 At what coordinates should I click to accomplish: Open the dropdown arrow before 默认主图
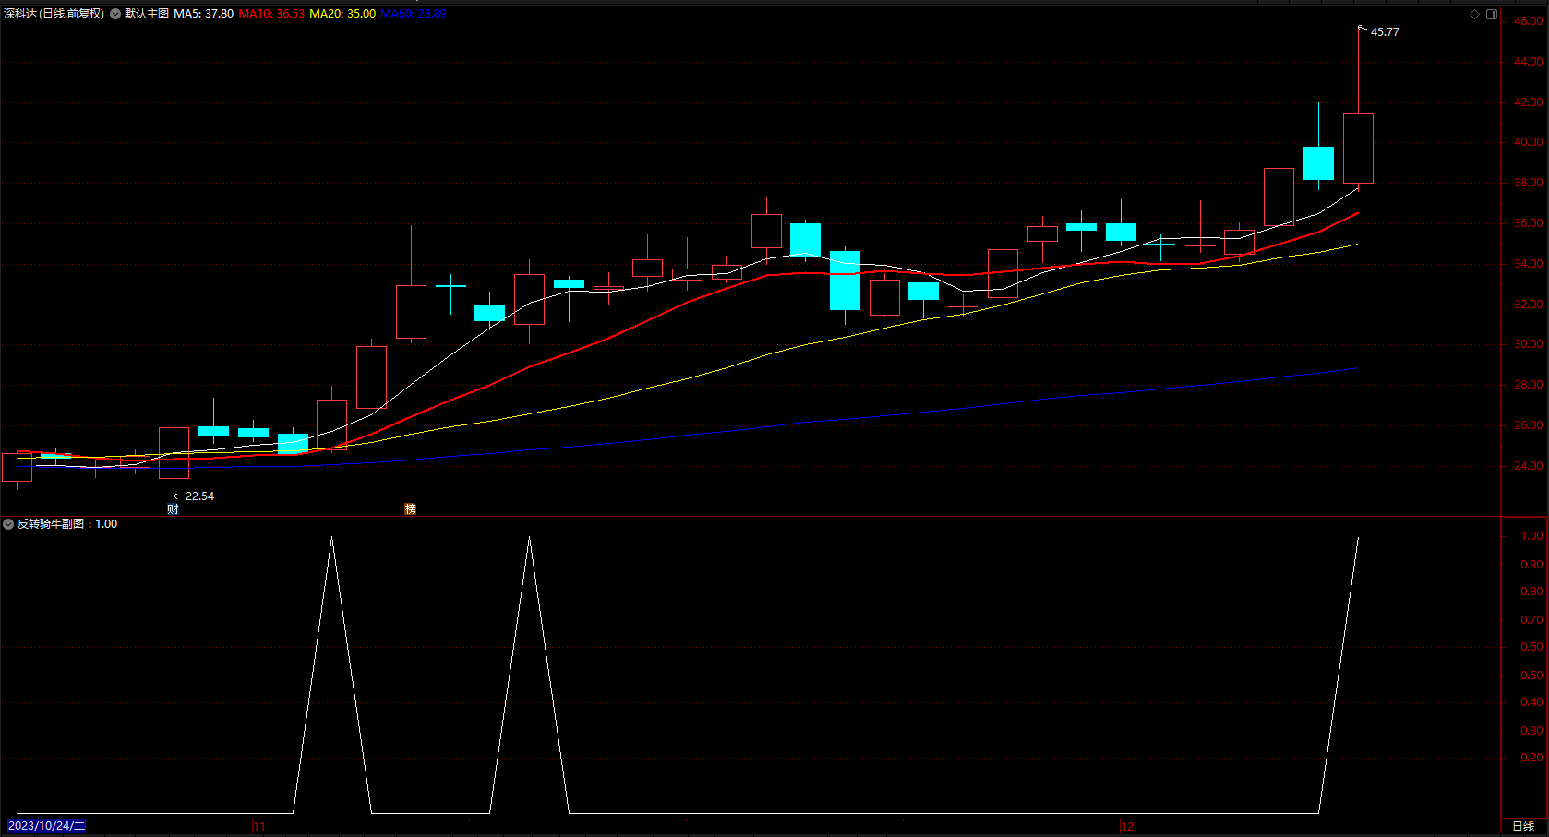click(115, 14)
